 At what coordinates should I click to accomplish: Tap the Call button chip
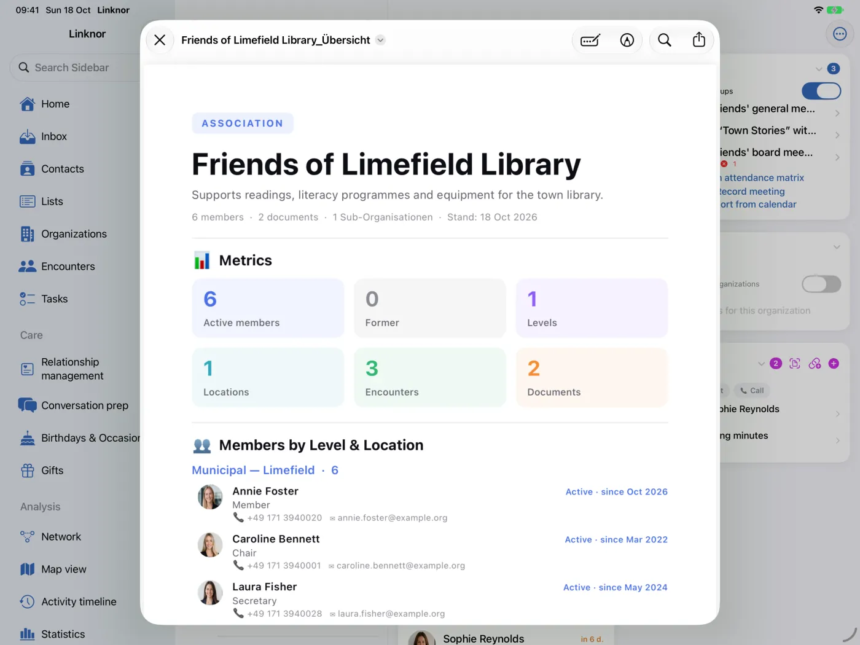click(752, 391)
